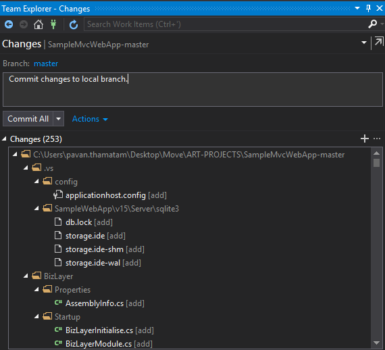
Task: Open the Actions menu
Action: [90, 119]
